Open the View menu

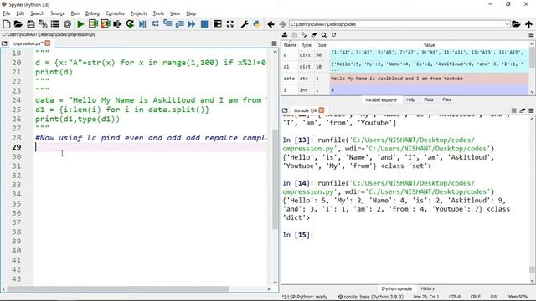175,13
